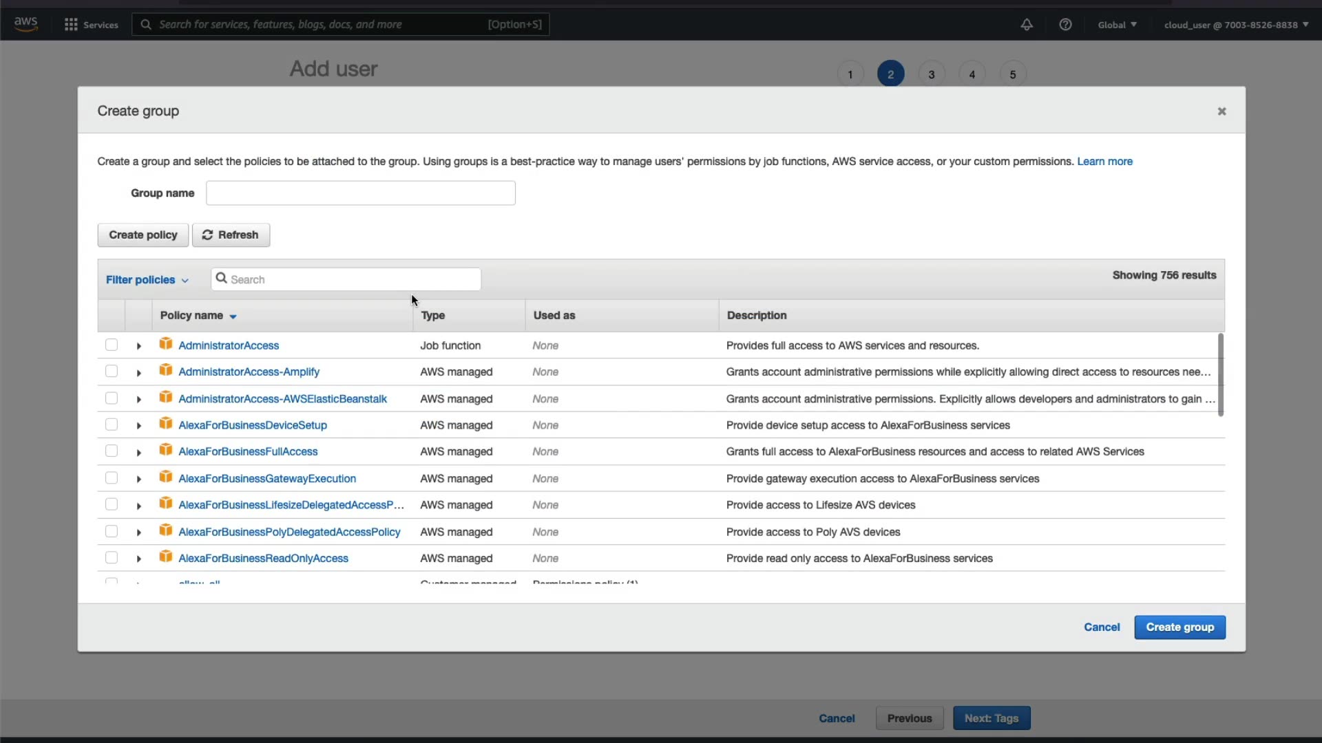Open the Learn more link
The image size is (1322, 743).
(1104, 162)
